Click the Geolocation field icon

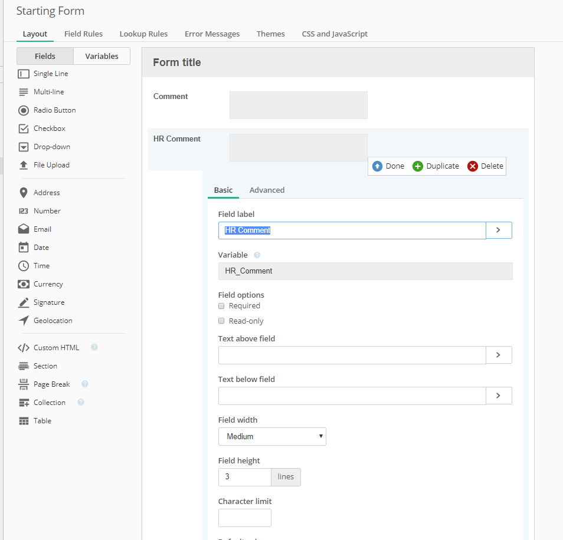pyautogui.click(x=24, y=321)
